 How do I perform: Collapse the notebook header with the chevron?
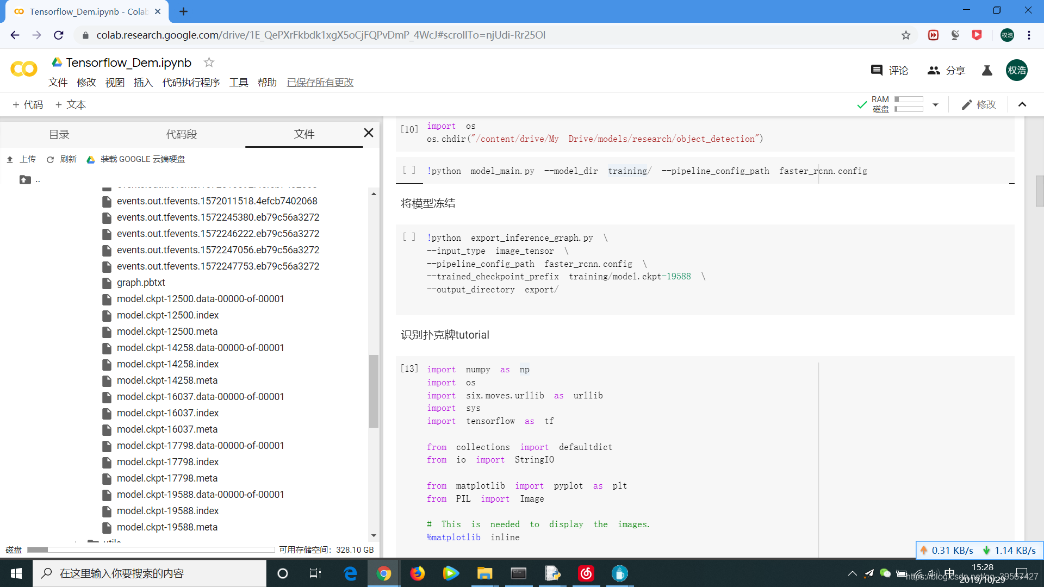tap(1022, 104)
